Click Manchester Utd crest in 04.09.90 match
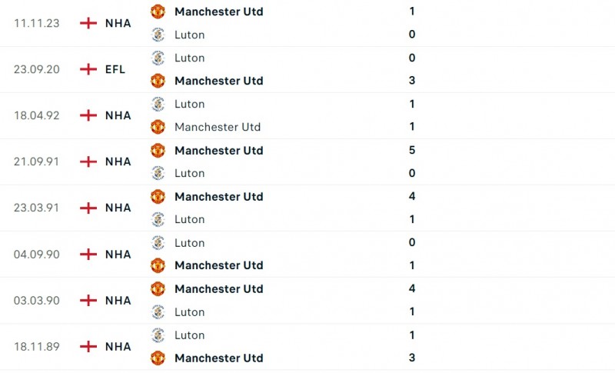The height and width of the screenshot is (373, 615). pos(158,265)
